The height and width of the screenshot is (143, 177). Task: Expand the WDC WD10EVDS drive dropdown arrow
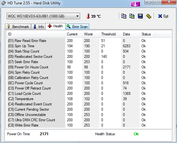click(77, 16)
